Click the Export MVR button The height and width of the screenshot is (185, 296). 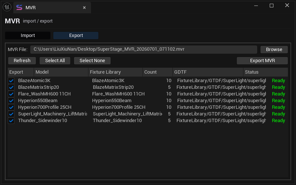tap(262, 61)
